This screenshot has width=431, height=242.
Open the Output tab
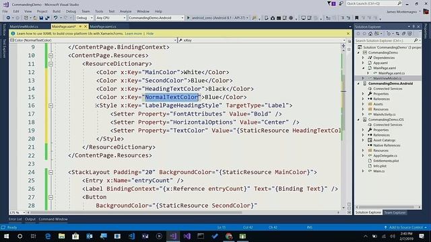pyautogui.click(x=30, y=219)
